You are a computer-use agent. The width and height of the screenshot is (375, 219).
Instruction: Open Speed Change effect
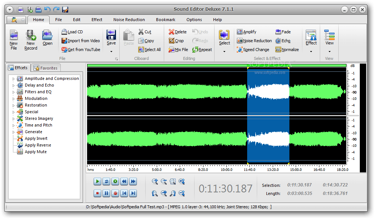[x=253, y=50]
